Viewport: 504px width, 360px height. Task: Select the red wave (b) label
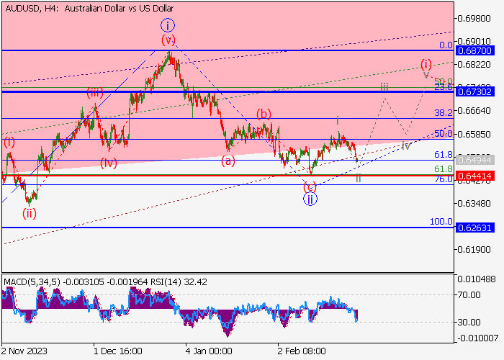tap(264, 114)
